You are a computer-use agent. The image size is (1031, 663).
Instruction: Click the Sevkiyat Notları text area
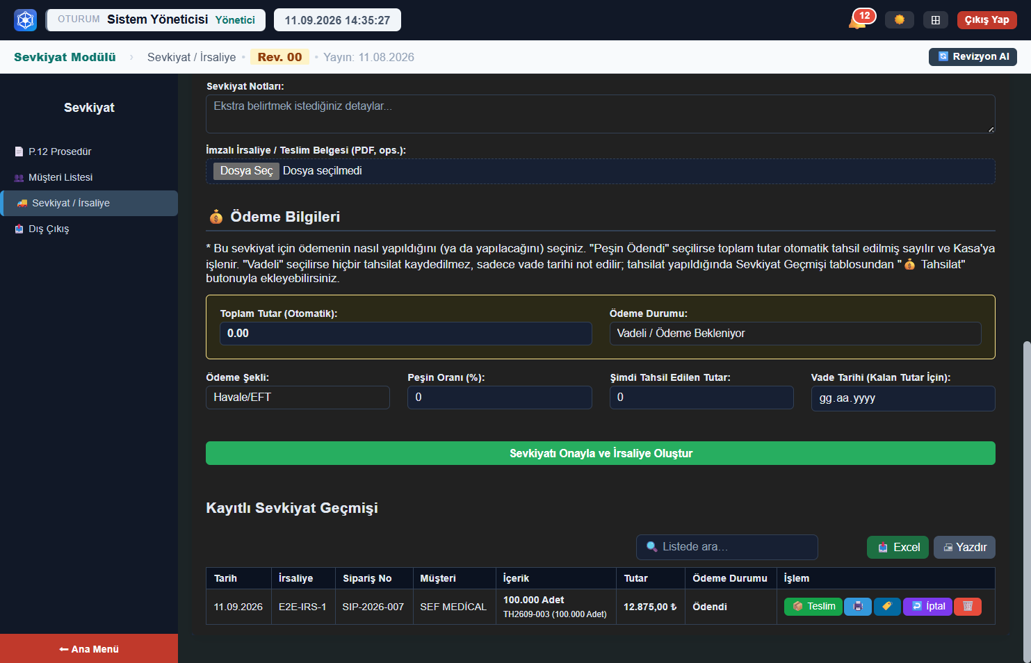[x=601, y=114]
